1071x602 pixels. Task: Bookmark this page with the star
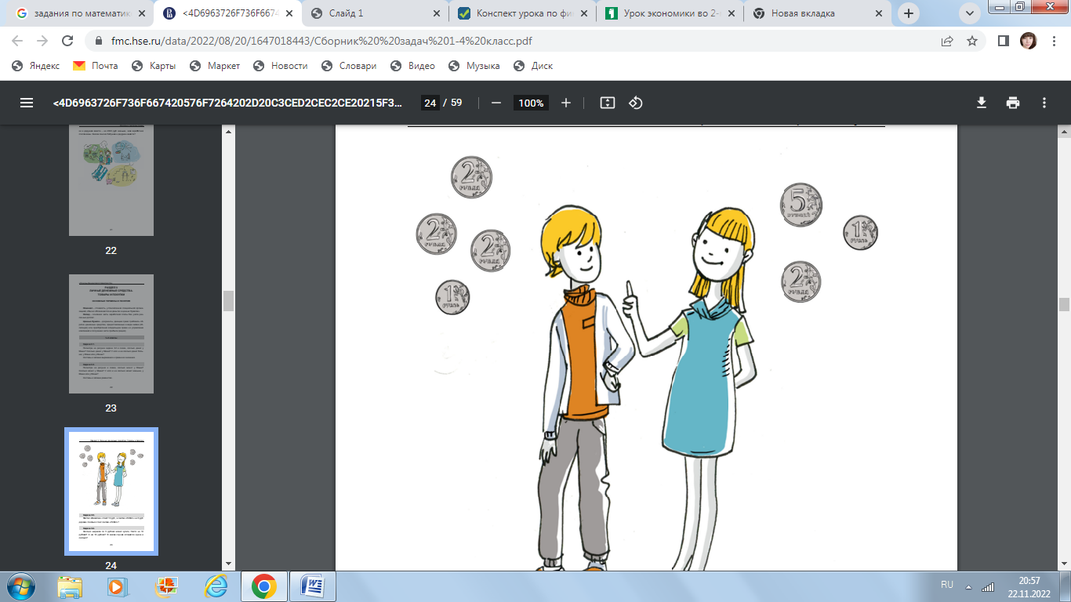click(x=972, y=41)
